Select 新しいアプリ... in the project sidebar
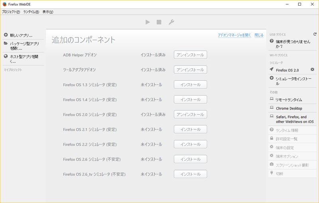 (x=23, y=35)
